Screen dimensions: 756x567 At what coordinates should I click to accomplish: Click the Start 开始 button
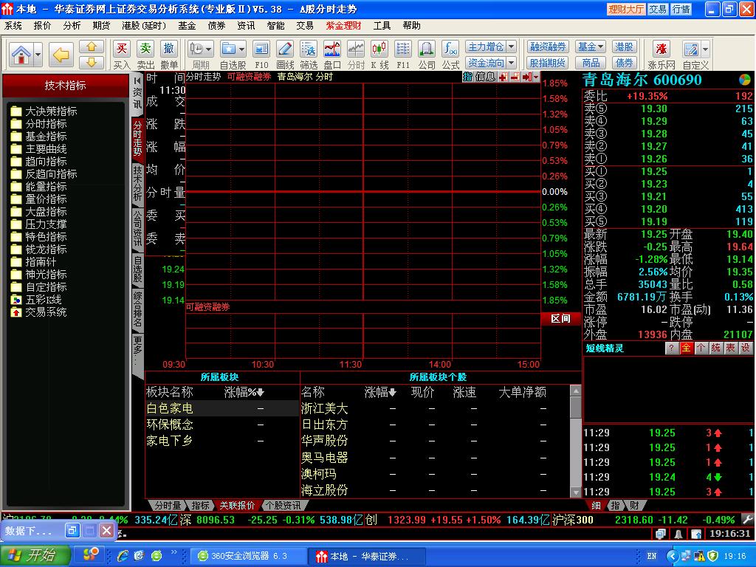click(x=35, y=556)
